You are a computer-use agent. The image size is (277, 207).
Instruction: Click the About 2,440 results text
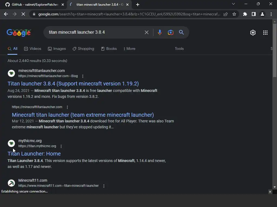pyautogui.click(x=37, y=61)
